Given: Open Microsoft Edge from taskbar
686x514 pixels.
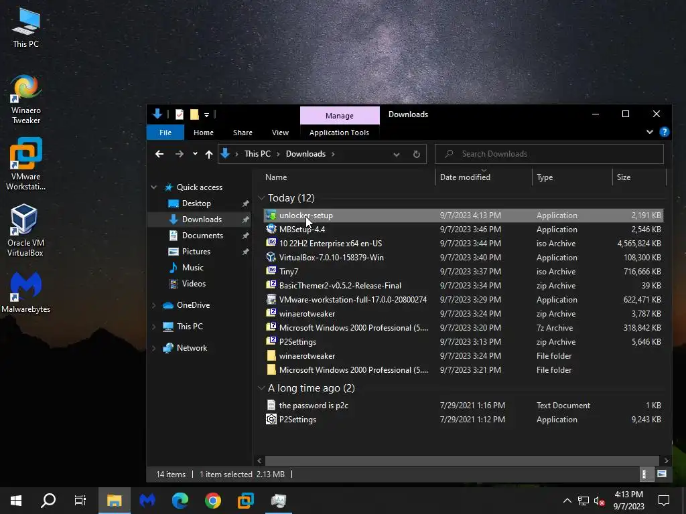Looking at the screenshot, I should coord(180,501).
